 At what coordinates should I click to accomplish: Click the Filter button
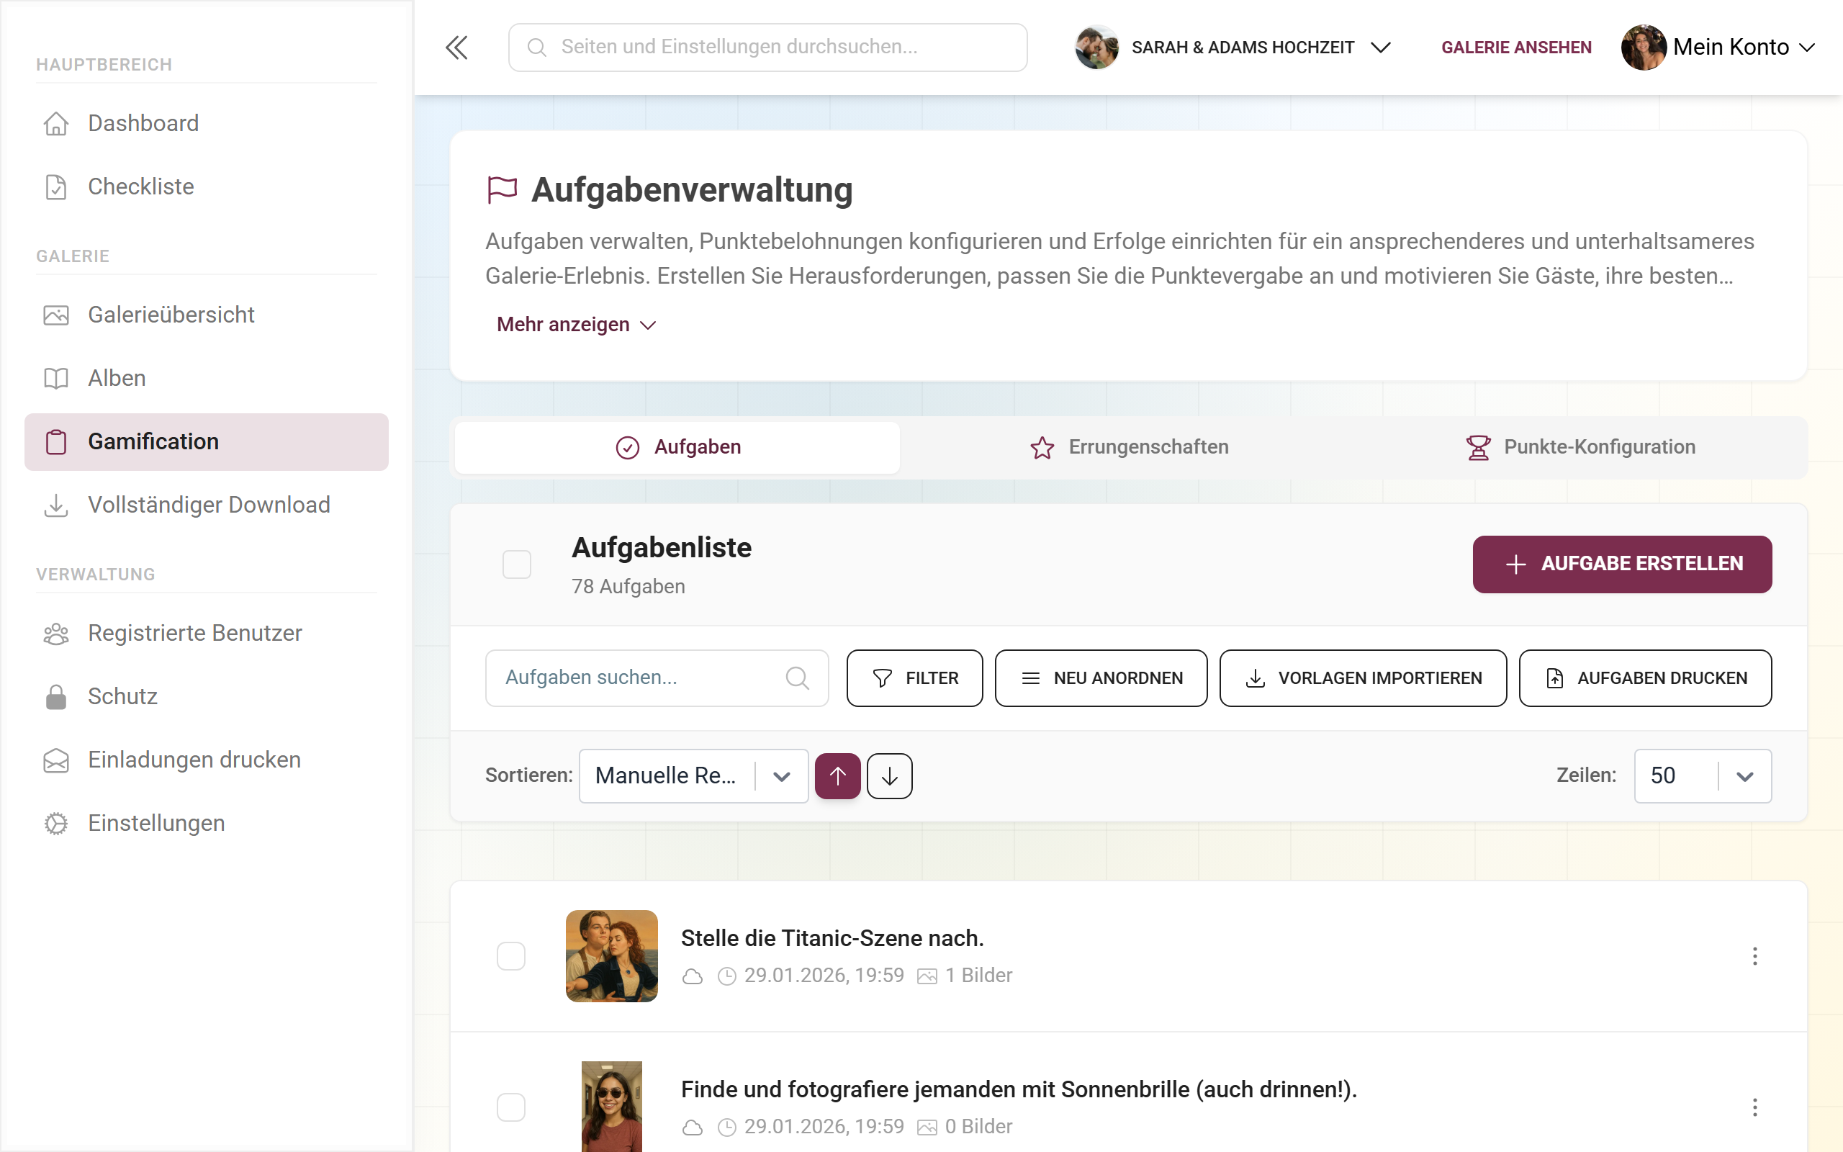tap(914, 678)
